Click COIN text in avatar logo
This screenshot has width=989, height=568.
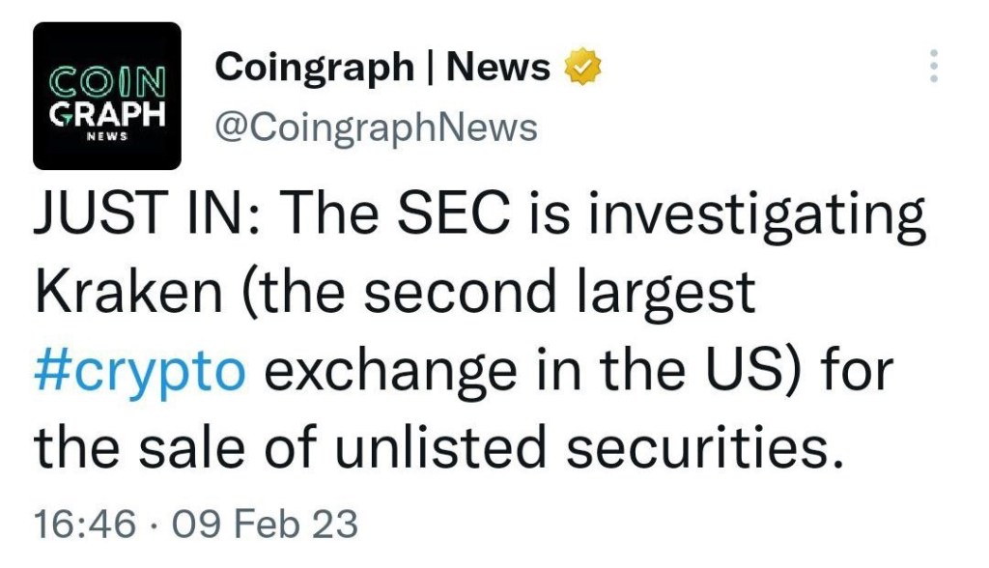107,81
